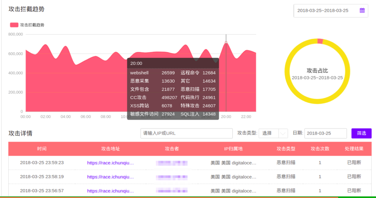Click the 处理结果 column header
The width and height of the screenshot is (376, 198).
coord(354,149)
